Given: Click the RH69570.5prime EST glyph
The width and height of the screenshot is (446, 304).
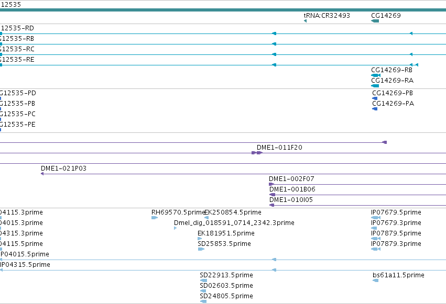Looking at the screenshot, I should tap(155, 218).
